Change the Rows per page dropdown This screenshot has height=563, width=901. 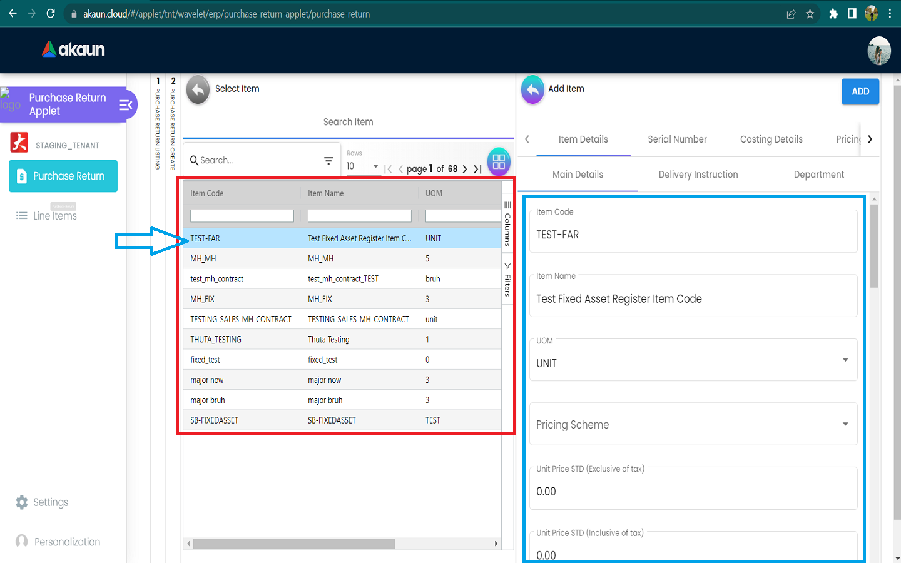coord(363,166)
